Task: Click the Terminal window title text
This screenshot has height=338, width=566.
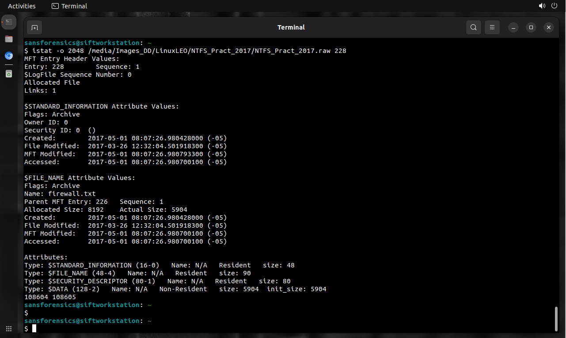Action: point(291,27)
